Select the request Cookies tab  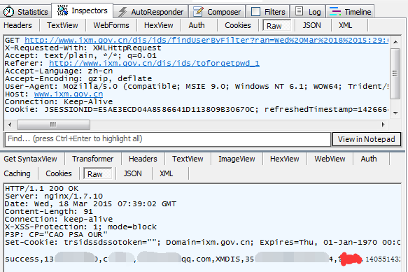(x=238, y=25)
